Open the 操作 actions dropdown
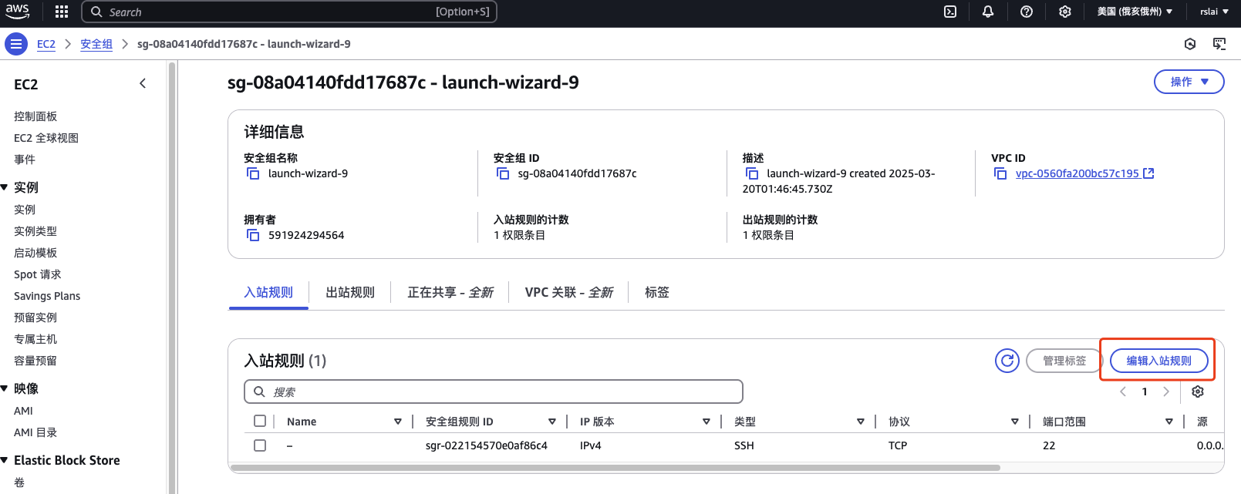 click(1189, 82)
